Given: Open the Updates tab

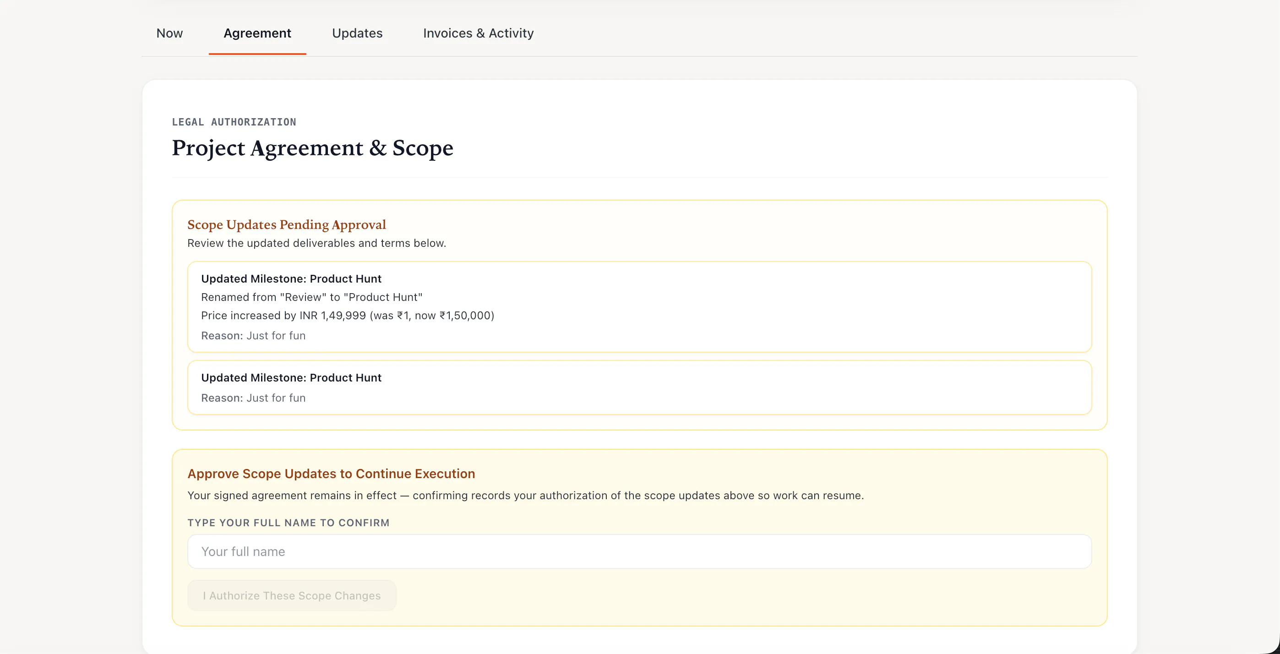Looking at the screenshot, I should (x=357, y=33).
